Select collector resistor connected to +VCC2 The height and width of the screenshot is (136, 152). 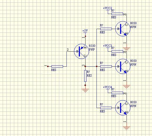click(117, 14)
